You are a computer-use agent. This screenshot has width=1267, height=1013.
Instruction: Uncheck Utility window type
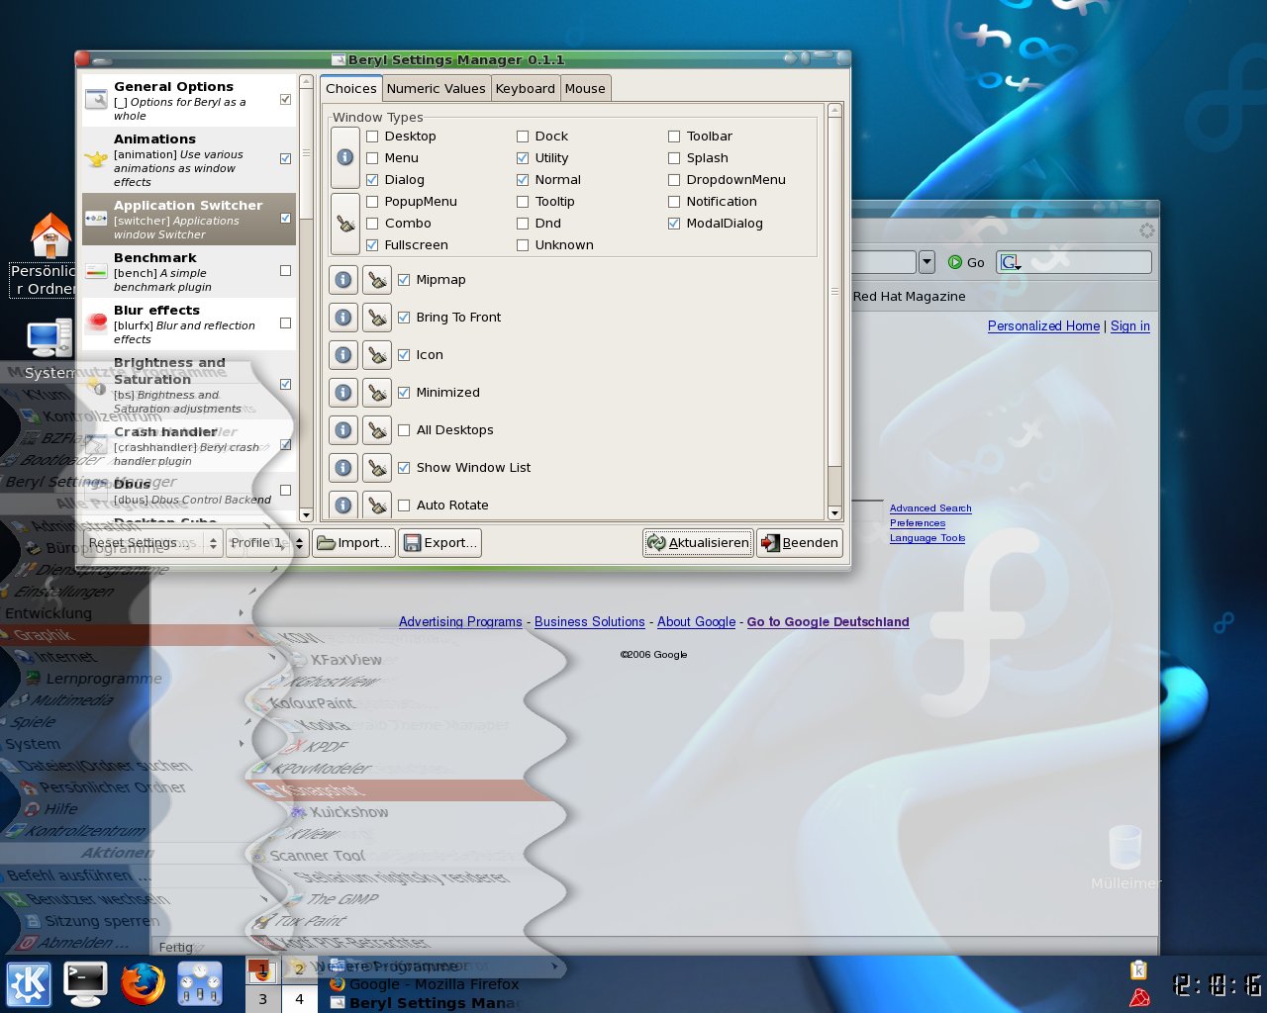(523, 158)
